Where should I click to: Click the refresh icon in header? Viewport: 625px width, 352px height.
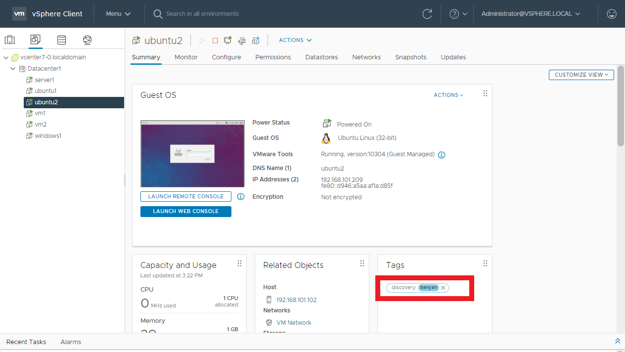(427, 14)
